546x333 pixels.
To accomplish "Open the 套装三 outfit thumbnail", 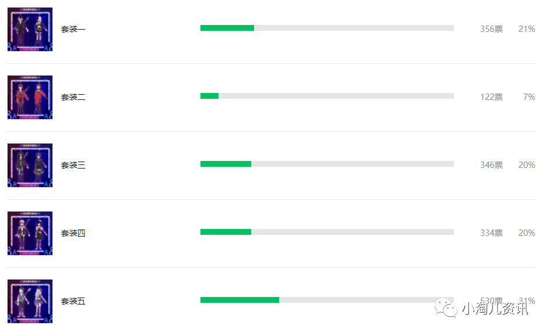I will click(30, 165).
